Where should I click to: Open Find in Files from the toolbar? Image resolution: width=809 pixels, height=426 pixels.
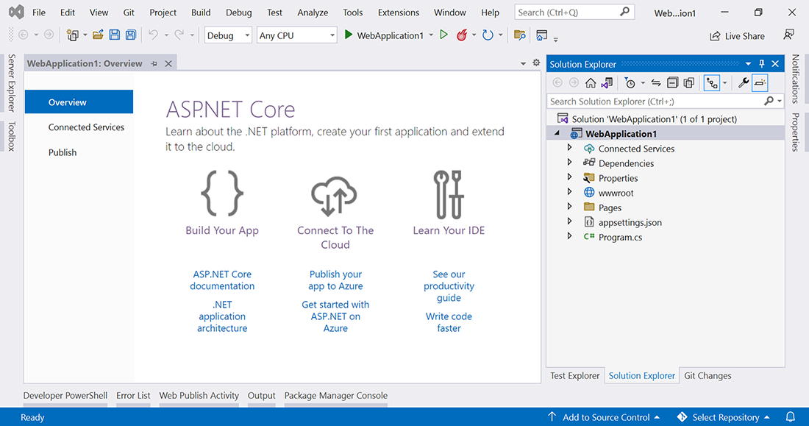pos(519,35)
